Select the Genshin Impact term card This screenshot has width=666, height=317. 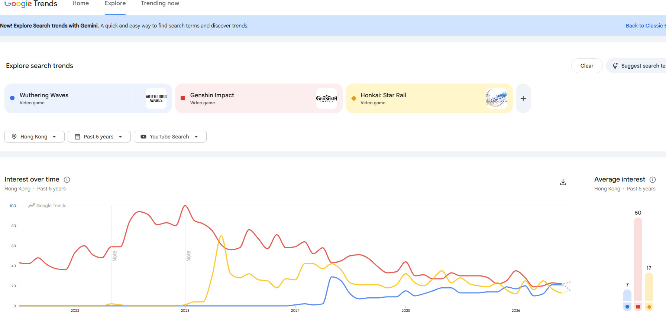(259, 98)
